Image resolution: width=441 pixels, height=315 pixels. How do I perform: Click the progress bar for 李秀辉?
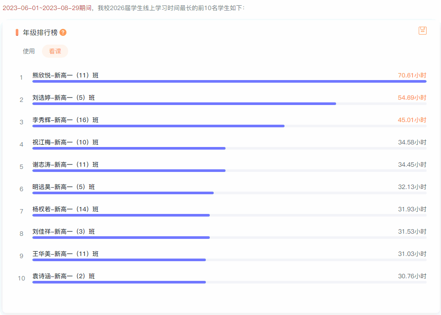(229, 126)
